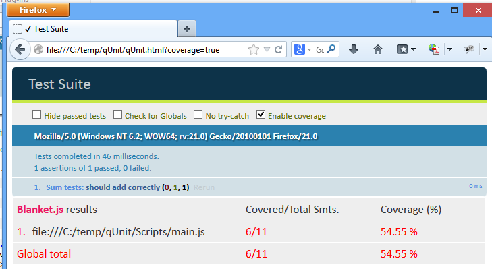The height and width of the screenshot is (269, 492).
Task: Open the Downloads arrow button
Action: coord(354,49)
